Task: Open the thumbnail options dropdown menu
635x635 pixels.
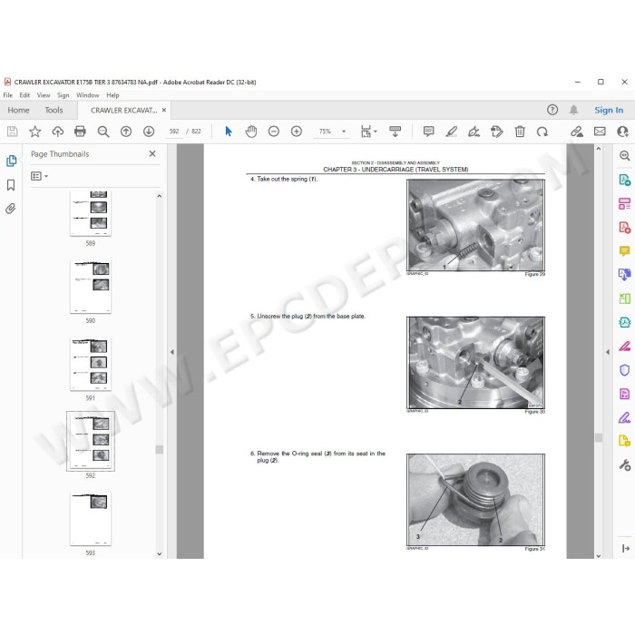Action: [x=39, y=176]
